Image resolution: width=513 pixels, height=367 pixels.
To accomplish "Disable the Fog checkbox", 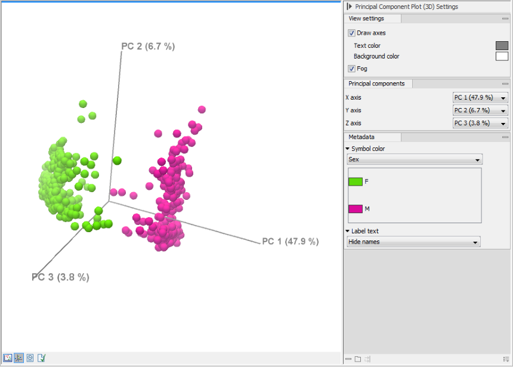I will tap(352, 69).
